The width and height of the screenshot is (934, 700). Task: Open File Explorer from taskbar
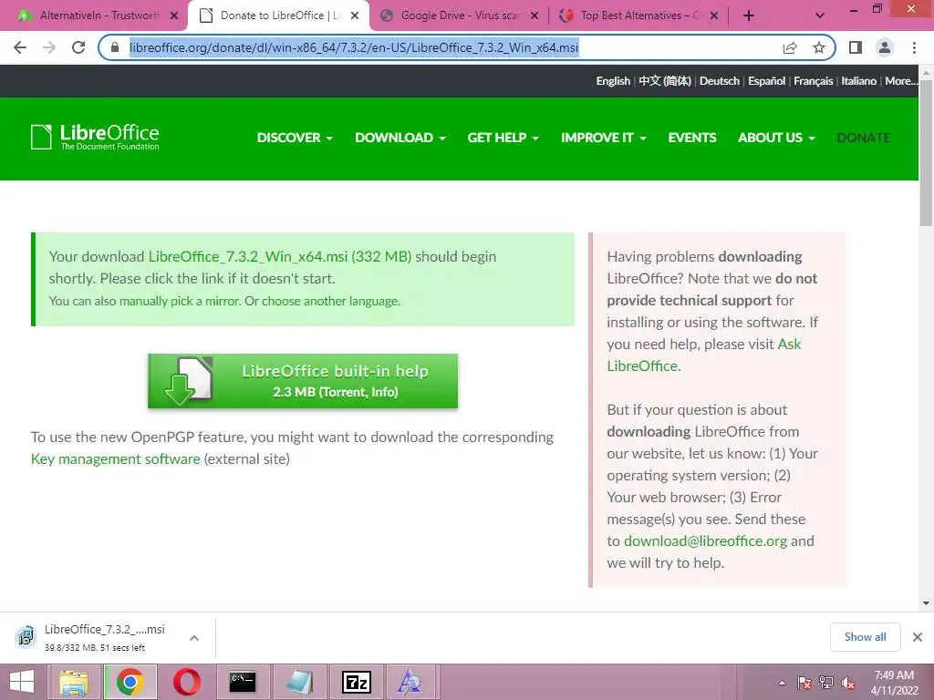[x=73, y=682]
